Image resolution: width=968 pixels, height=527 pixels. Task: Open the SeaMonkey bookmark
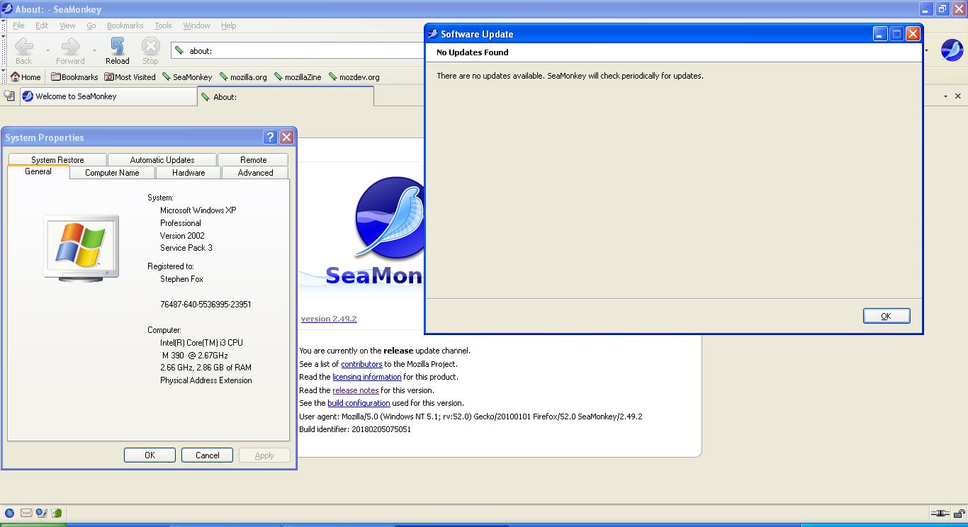[187, 76]
